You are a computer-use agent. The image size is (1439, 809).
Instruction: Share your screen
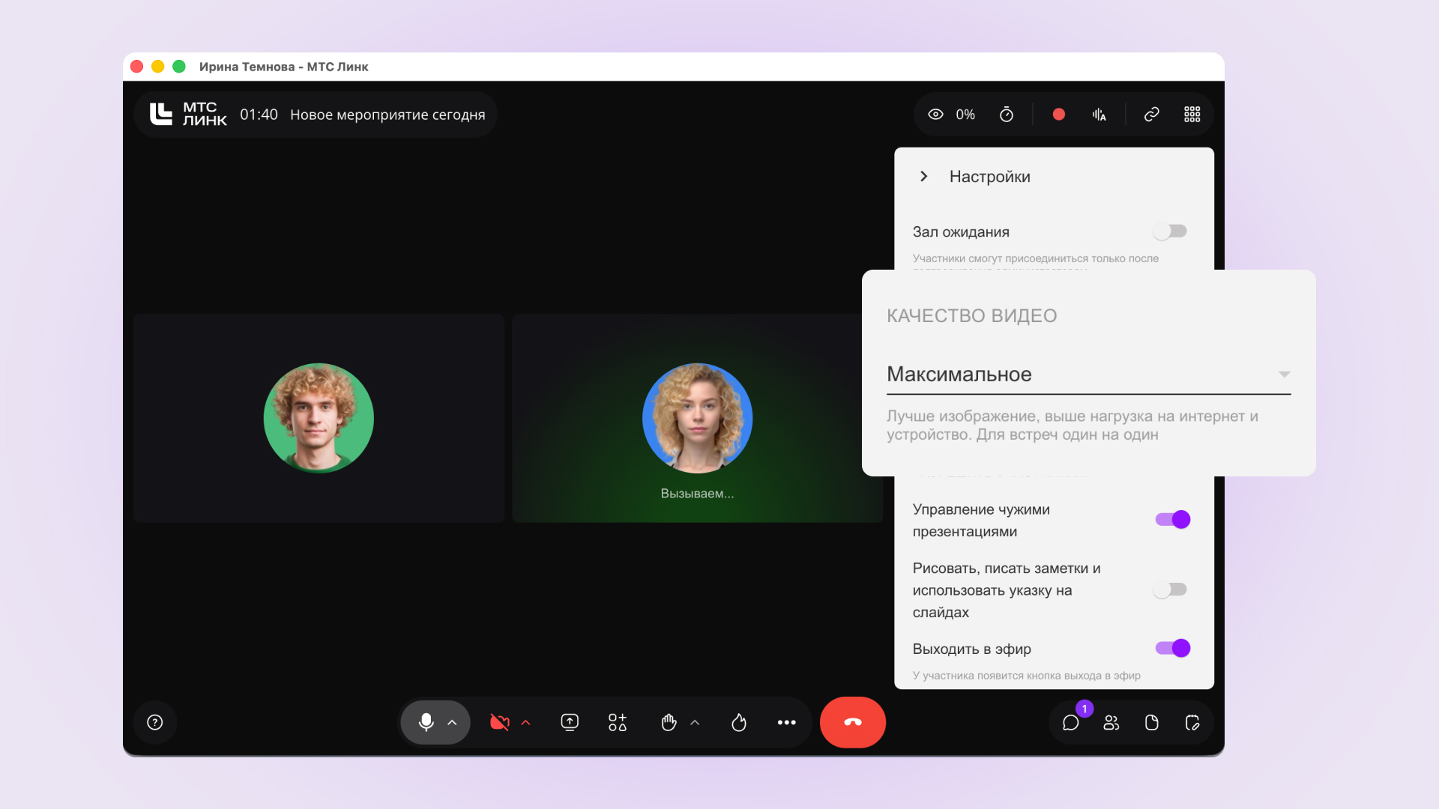(x=570, y=722)
